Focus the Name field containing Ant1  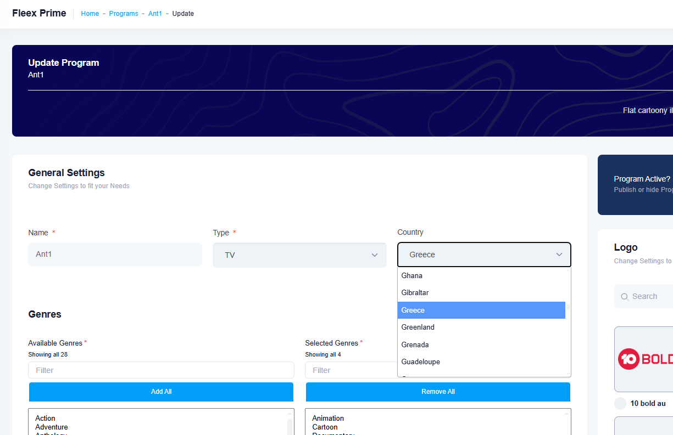pos(115,255)
